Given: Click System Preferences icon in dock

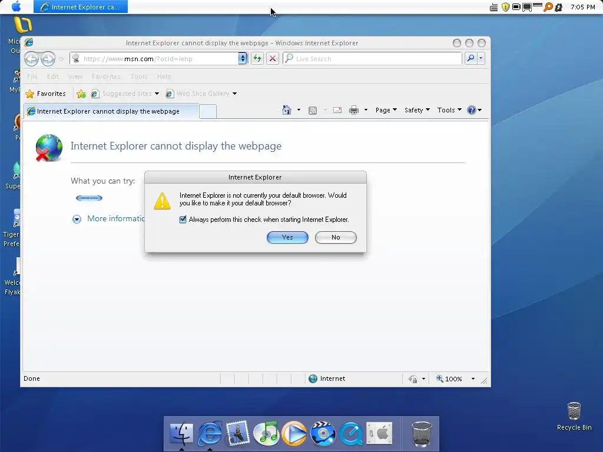Looking at the screenshot, I should [x=379, y=434].
